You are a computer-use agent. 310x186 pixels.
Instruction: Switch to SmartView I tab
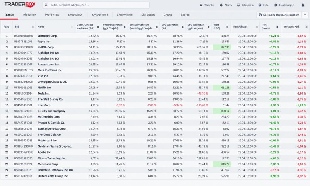(x=75, y=15)
